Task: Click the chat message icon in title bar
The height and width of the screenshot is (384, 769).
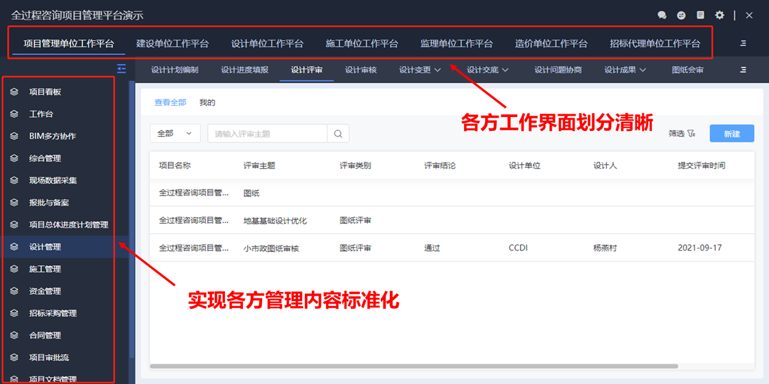Action: click(662, 15)
